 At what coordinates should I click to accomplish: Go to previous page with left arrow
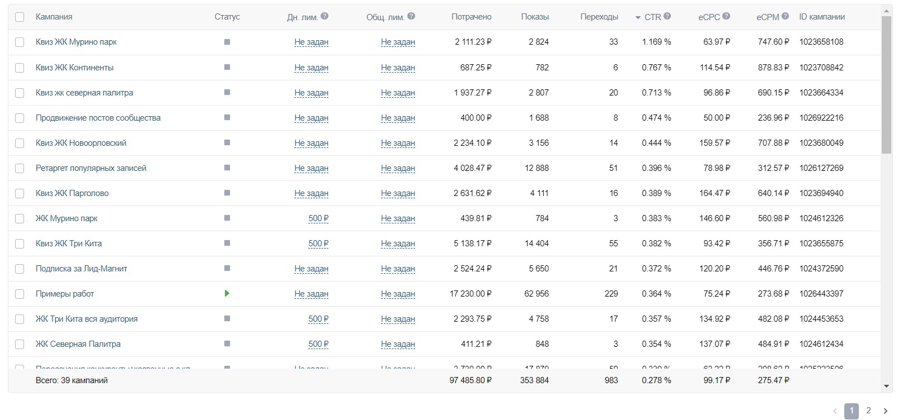coord(835,411)
